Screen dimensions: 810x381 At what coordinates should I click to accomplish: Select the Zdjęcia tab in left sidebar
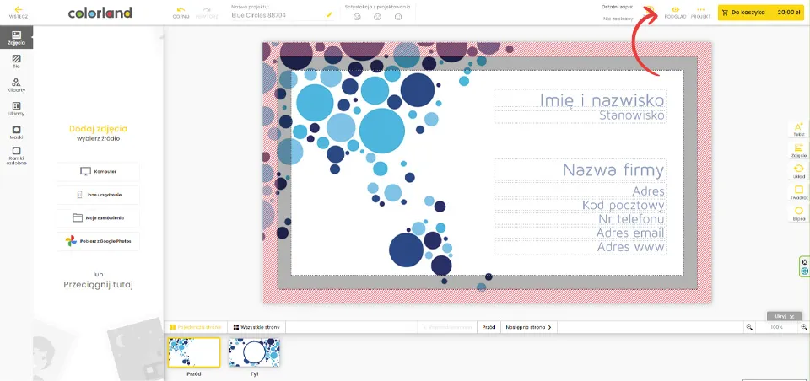pyautogui.click(x=16, y=37)
